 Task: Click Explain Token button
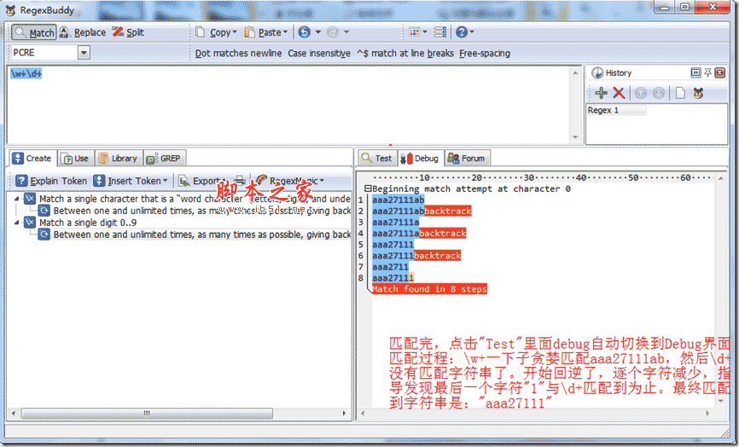(51, 181)
